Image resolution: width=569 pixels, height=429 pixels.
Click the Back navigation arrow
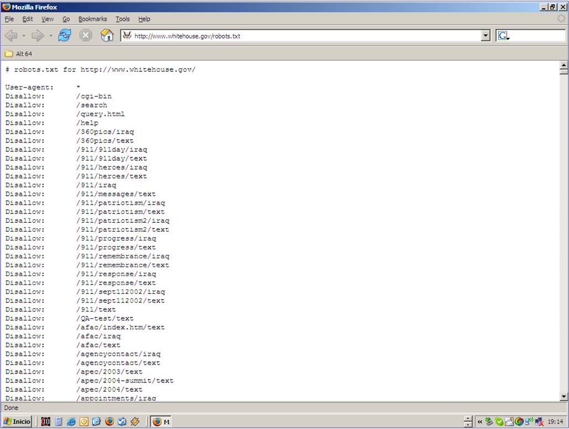[x=11, y=35]
